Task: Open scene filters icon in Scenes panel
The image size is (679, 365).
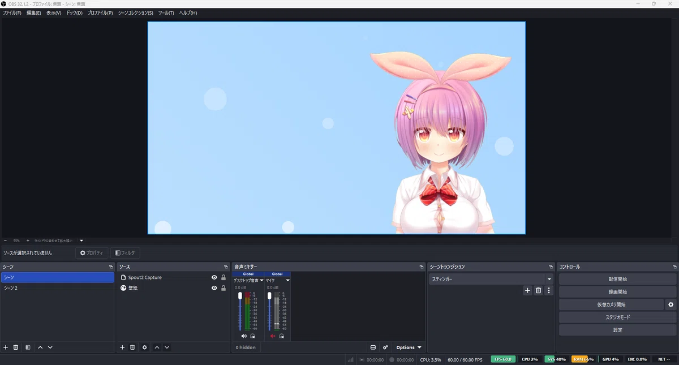Action: point(28,347)
